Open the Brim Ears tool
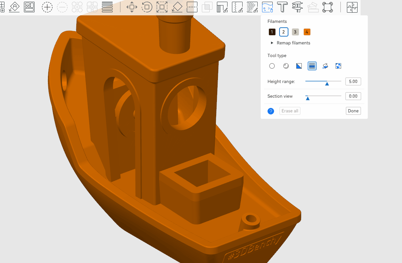 tap(328, 7)
